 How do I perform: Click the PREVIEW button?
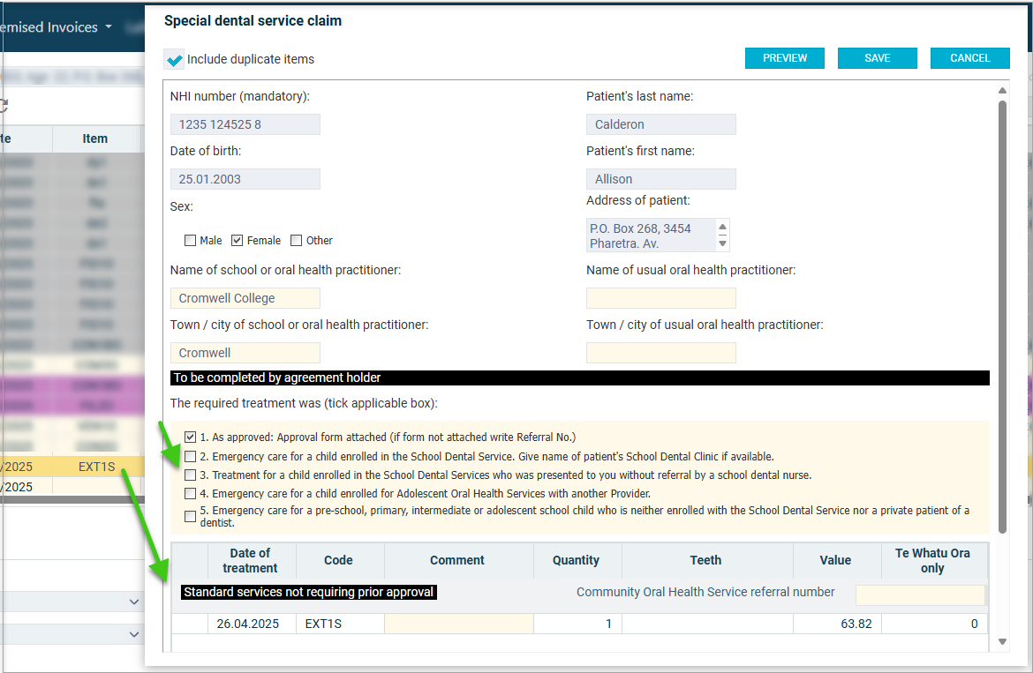(785, 58)
